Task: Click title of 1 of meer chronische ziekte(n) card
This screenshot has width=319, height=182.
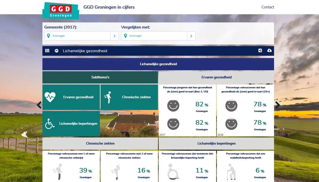Action: pos(71,156)
